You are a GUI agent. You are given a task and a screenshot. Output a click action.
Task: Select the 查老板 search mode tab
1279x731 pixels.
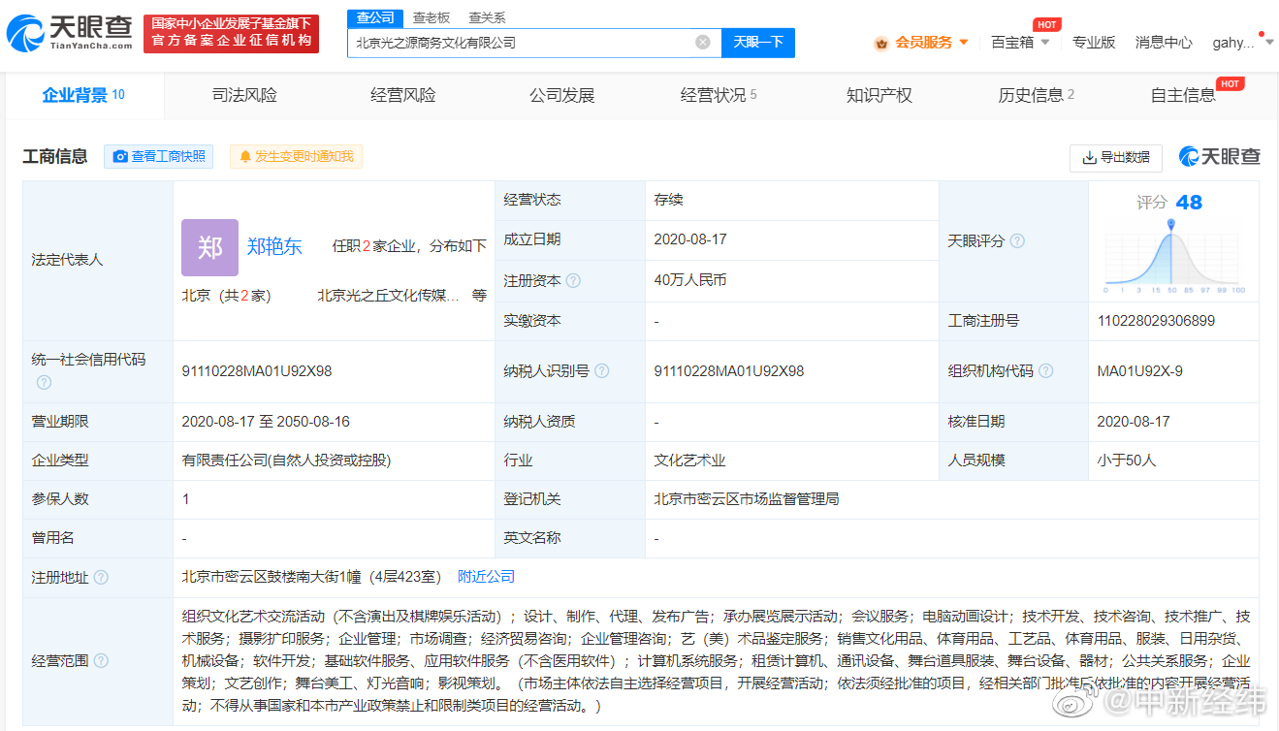tap(431, 17)
